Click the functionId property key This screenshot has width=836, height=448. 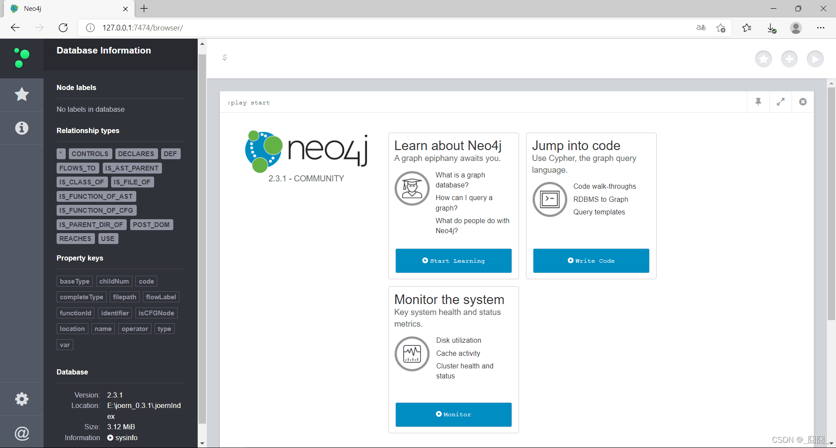tap(75, 313)
